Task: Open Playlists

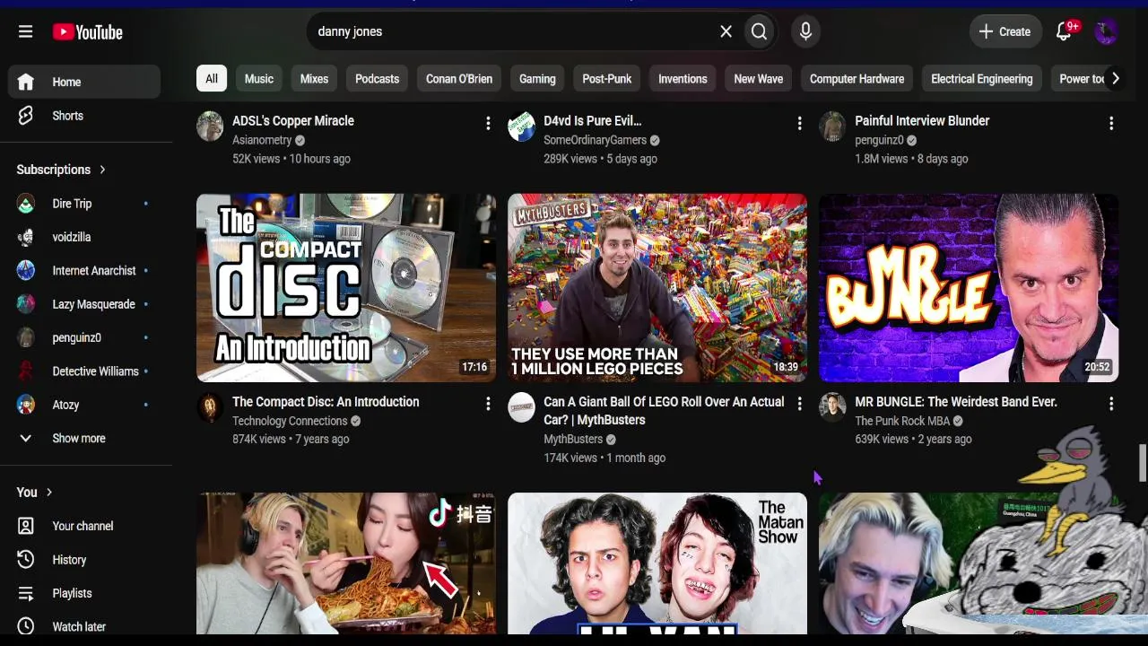Action: click(84, 593)
